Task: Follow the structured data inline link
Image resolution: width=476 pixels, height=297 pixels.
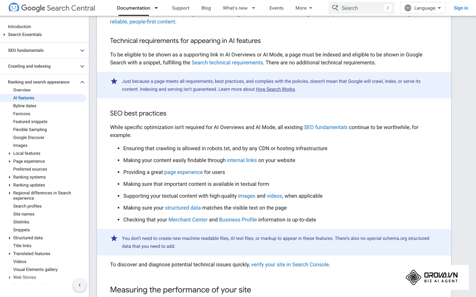Action: [183, 208]
